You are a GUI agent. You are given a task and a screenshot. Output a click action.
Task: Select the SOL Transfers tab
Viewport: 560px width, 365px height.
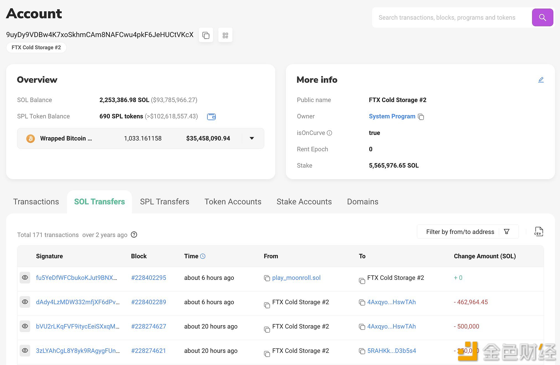point(99,202)
